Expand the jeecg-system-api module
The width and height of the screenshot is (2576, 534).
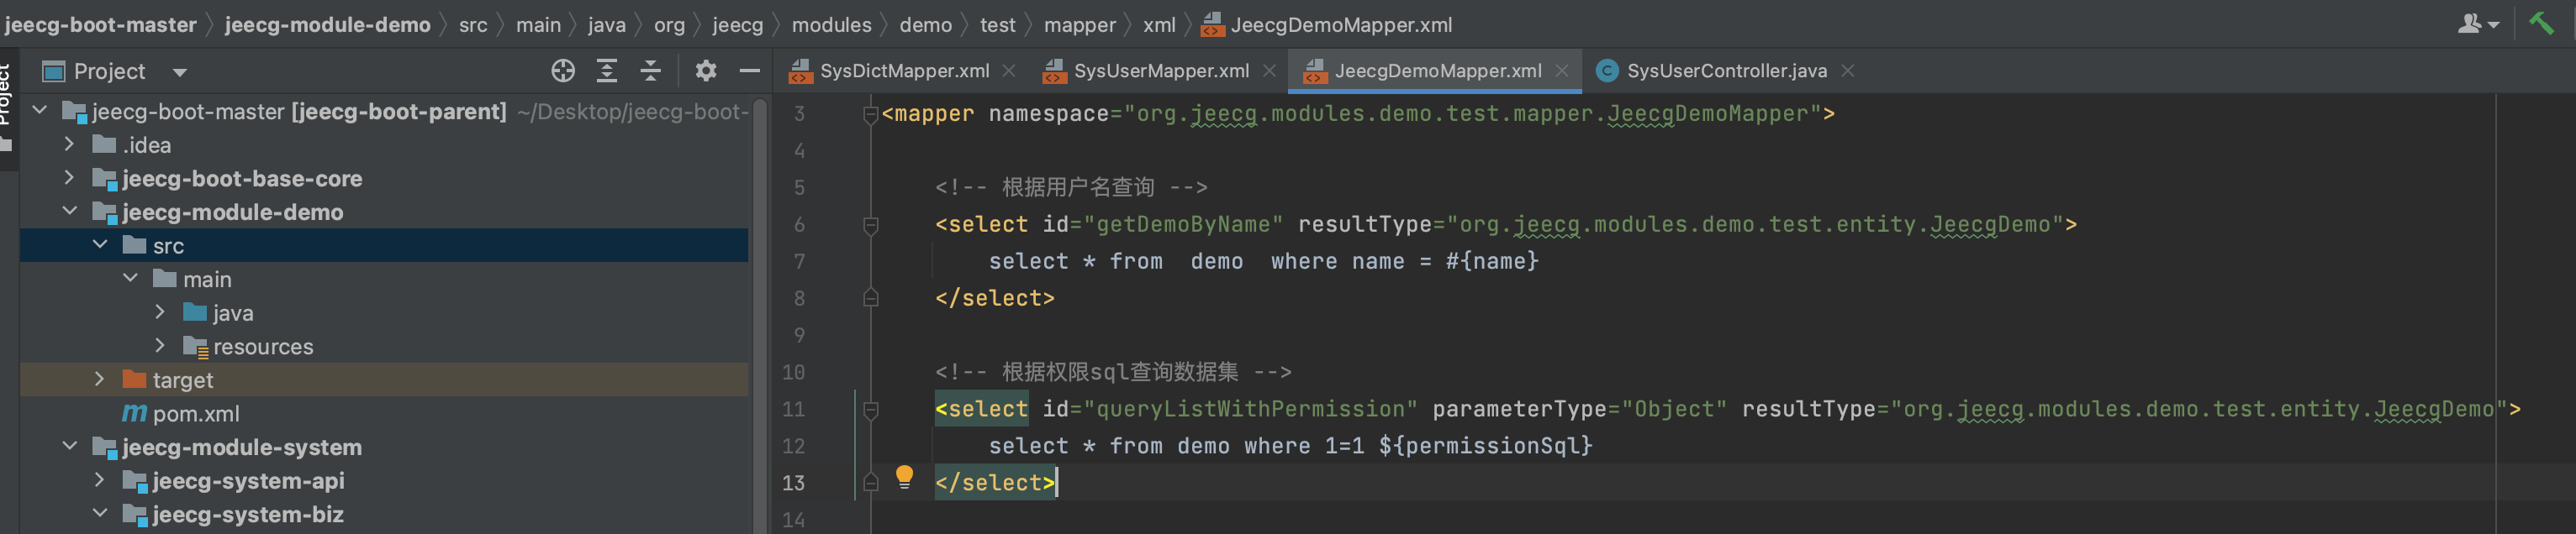click(100, 480)
